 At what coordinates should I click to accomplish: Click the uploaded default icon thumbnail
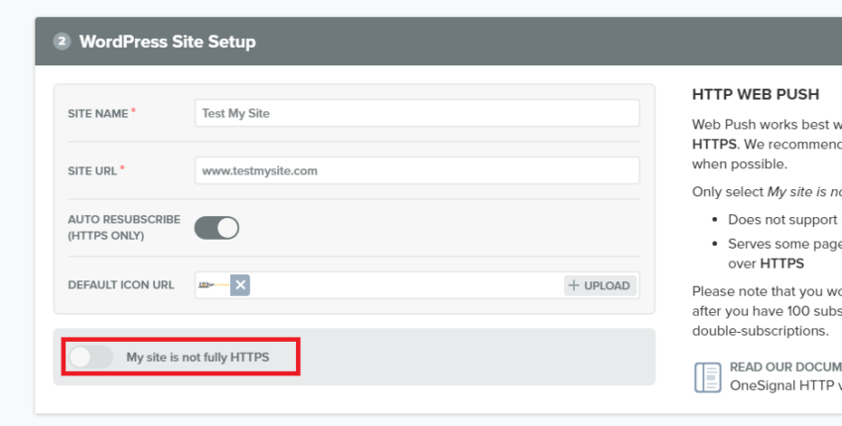(213, 285)
